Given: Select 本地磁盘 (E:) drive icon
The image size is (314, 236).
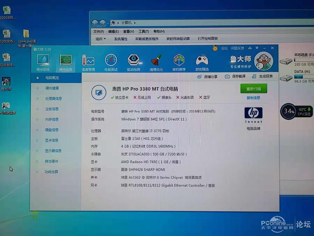Looking at the screenshot, I should [x=286, y=61].
